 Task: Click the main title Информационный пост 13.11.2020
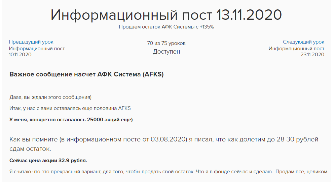pyautogui.click(x=166, y=15)
